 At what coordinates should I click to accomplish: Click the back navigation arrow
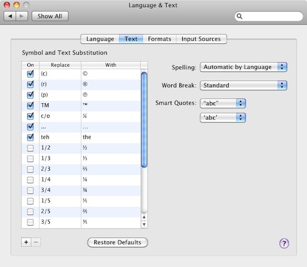11,16
